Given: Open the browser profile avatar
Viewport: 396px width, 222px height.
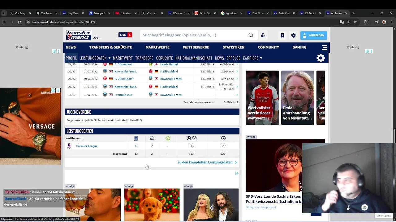Looking at the screenshot, I should point(384,22).
